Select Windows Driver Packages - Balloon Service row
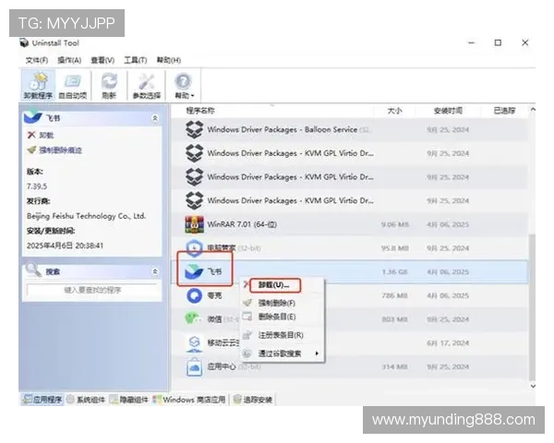 (x=350, y=129)
